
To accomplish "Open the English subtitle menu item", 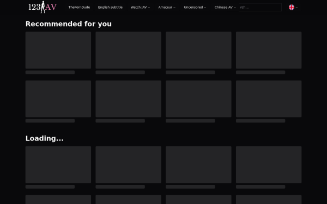I will (110, 7).
